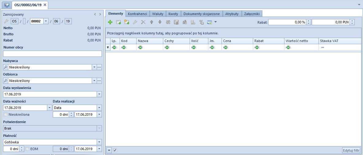The height and width of the screenshot is (155, 363).
Task: Click the Numer obcy input field
Action: click(x=52, y=54)
